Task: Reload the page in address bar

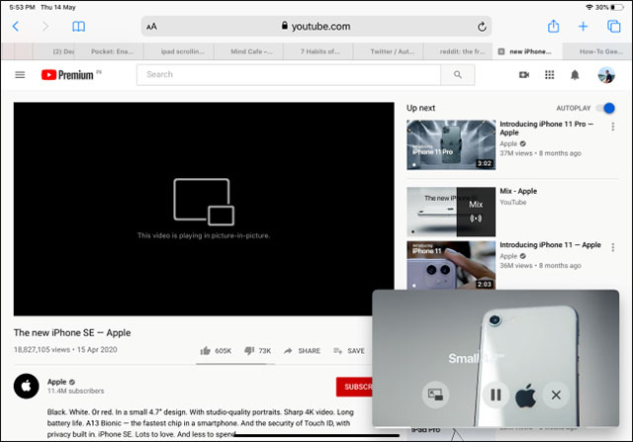Action: pos(482,27)
